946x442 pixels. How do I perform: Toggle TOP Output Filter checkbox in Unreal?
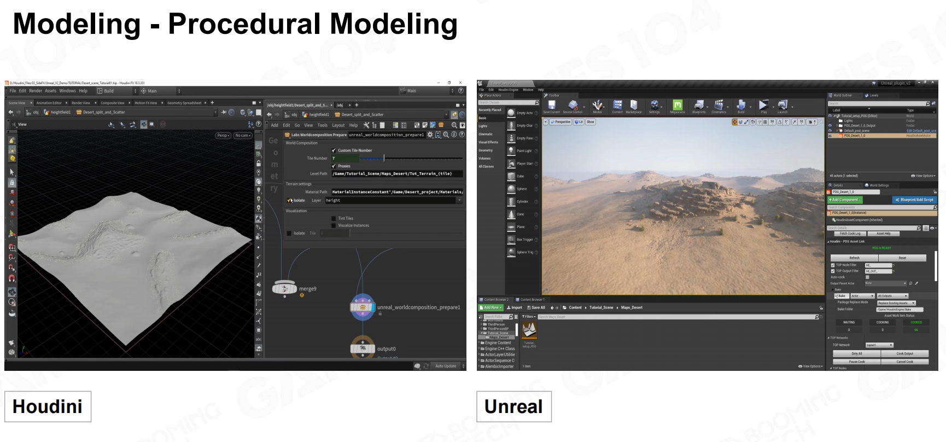click(833, 271)
